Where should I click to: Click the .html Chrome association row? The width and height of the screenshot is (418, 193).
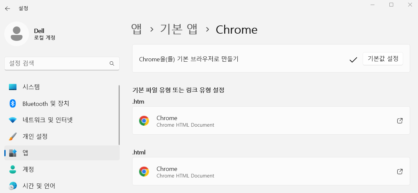point(271,171)
